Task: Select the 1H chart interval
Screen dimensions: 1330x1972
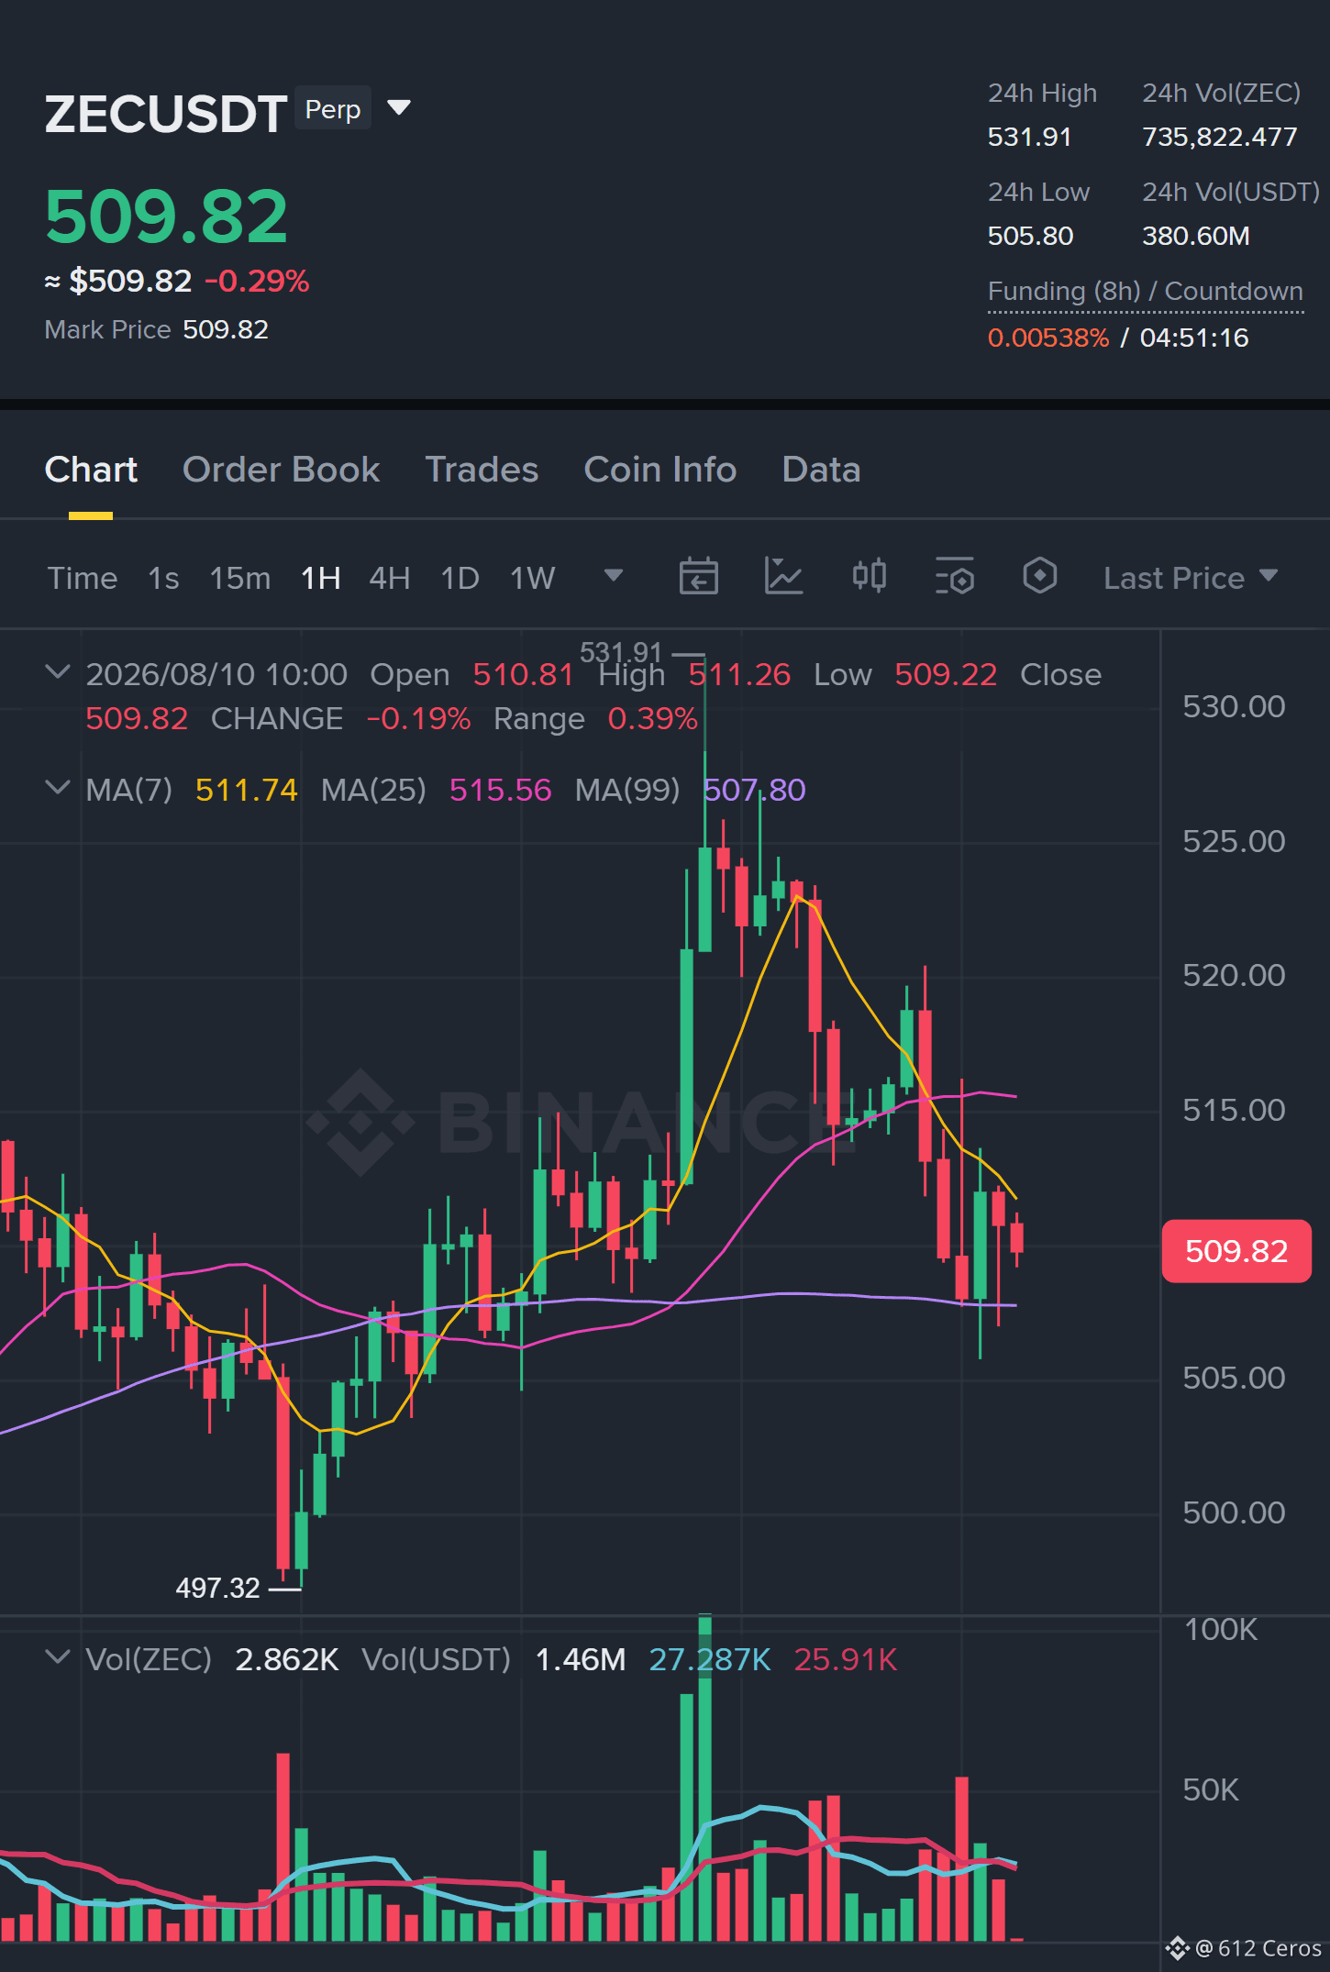Action: coord(321,578)
